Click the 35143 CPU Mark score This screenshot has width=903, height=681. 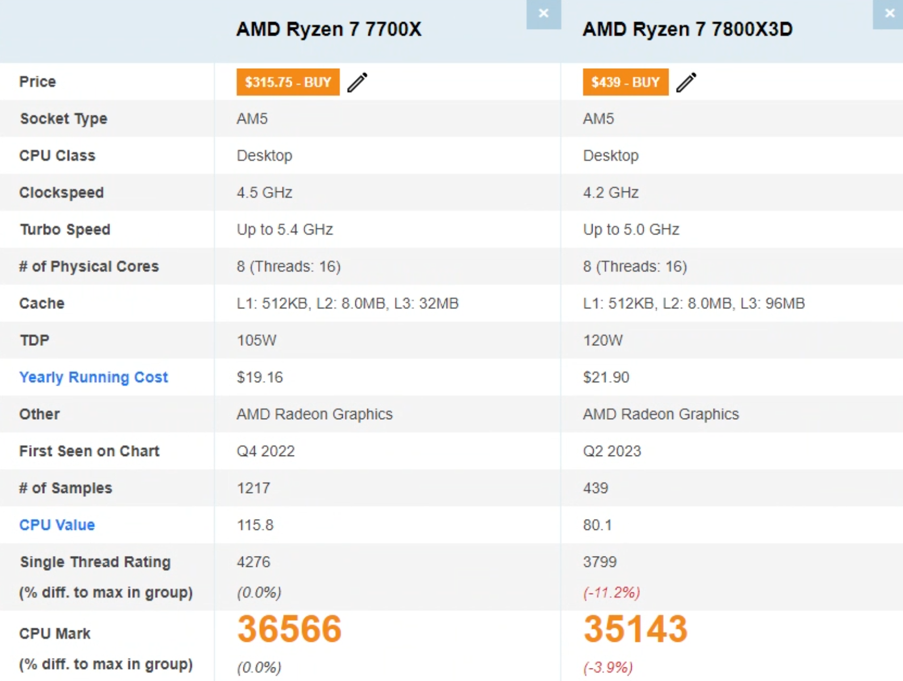click(635, 629)
